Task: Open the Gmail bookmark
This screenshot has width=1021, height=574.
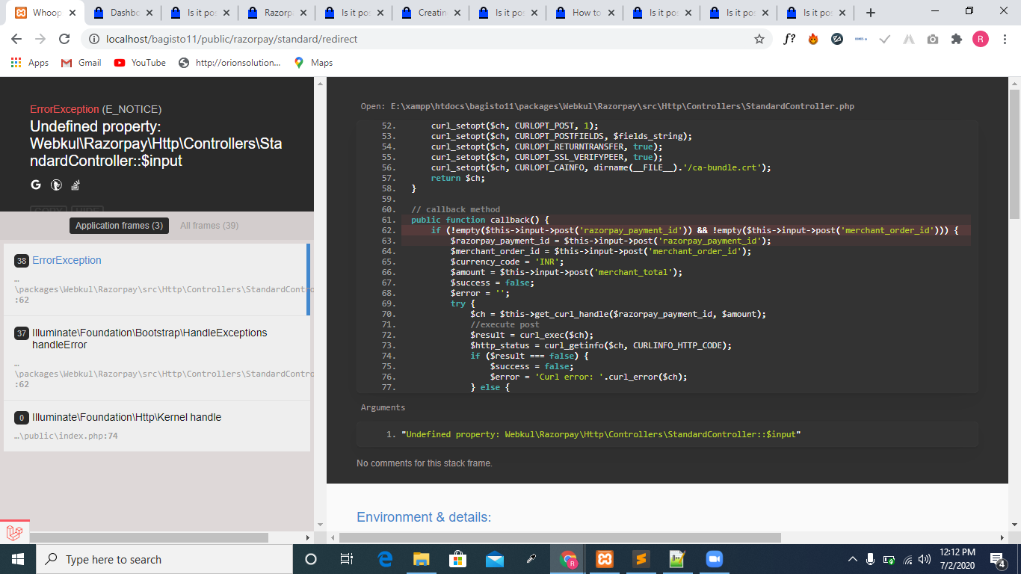Action: click(x=81, y=63)
